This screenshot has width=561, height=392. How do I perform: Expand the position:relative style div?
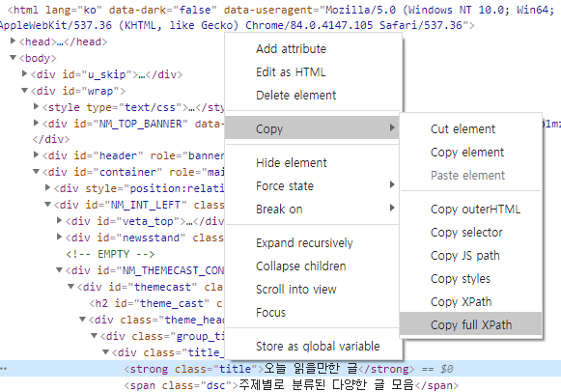(47, 187)
